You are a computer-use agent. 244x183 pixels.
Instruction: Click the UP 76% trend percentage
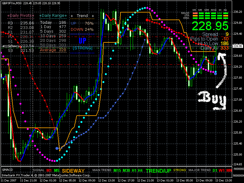[89, 23]
